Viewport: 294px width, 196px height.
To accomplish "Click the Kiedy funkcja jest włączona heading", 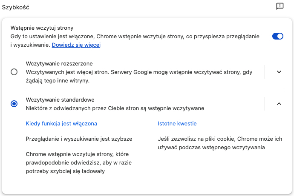I will pos(61,124).
